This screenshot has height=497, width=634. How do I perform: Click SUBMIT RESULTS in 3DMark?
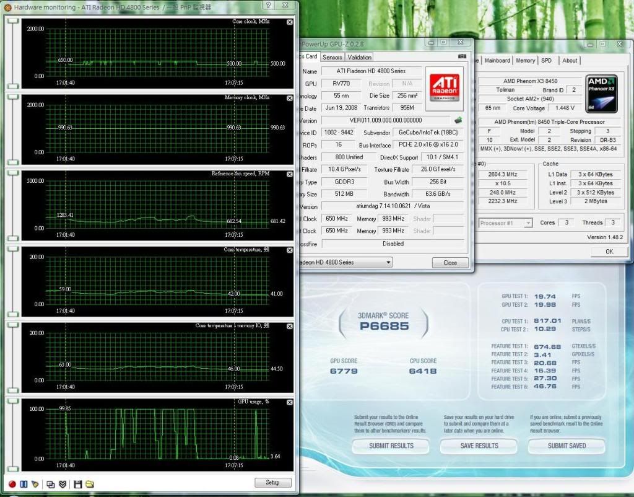(x=391, y=446)
